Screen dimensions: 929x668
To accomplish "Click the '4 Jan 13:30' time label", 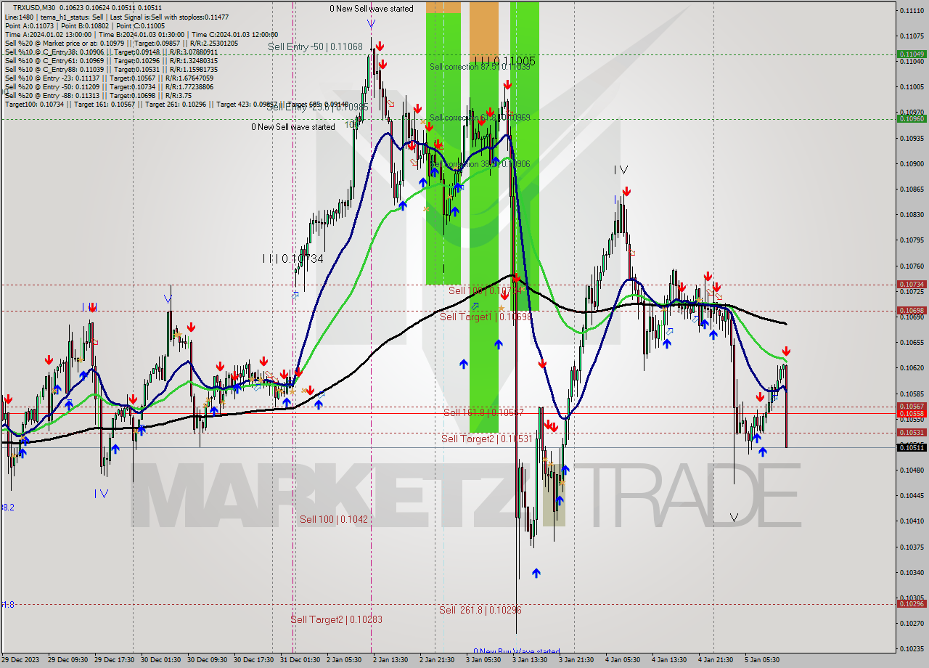I will point(669,660).
